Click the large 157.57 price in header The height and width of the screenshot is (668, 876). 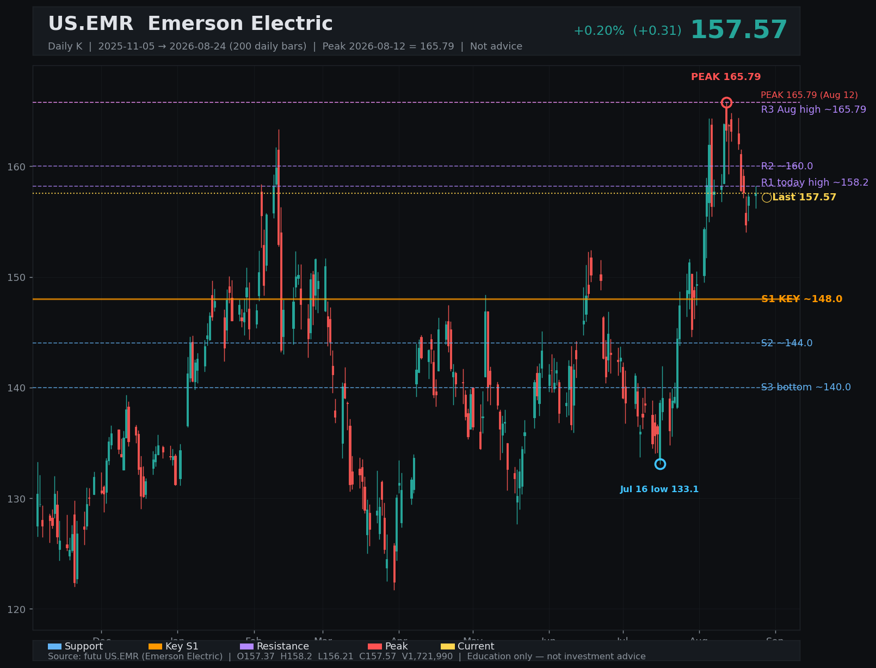click(x=739, y=30)
